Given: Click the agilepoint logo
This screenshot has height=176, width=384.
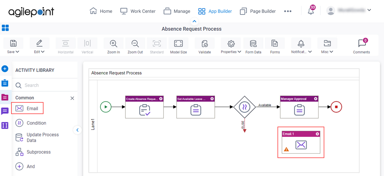Looking at the screenshot, I should pos(31,12).
